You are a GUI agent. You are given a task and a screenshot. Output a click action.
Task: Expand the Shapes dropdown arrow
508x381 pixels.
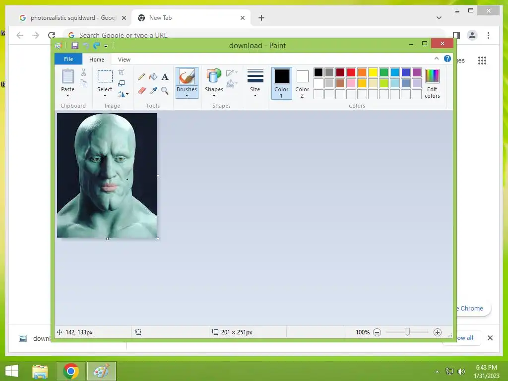click(214, 96)
